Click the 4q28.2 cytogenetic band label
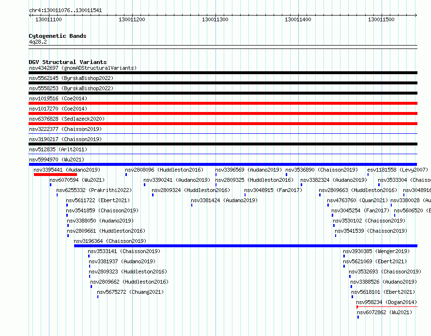The image size is (431, 336). pos(38,42)
